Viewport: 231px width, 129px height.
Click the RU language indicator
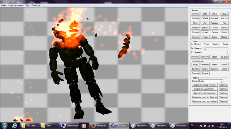tap(192, 125)
